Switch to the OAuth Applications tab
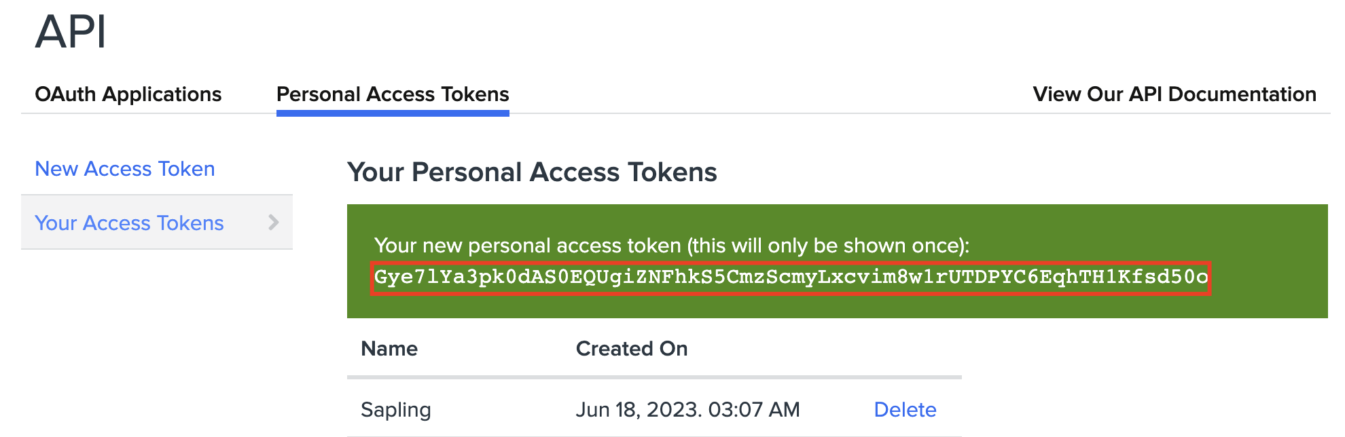1345x437 pixels. (x=128, y=94)
